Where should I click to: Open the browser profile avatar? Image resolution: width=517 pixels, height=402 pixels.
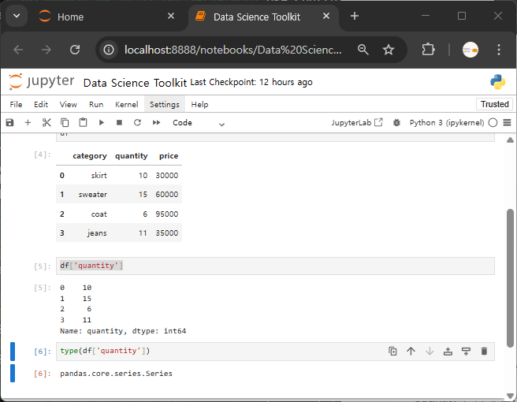[x=471, y=50]
